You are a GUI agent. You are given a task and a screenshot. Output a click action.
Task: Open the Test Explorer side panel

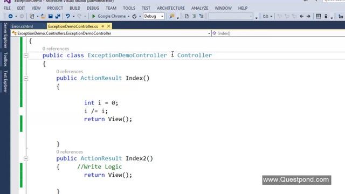5,81
